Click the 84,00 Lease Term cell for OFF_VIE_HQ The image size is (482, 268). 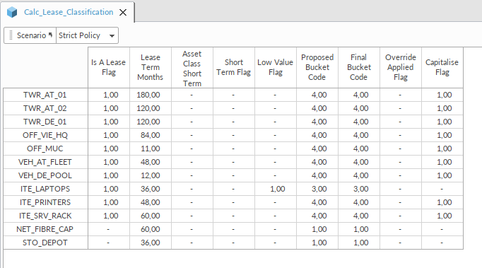(151, 135)
